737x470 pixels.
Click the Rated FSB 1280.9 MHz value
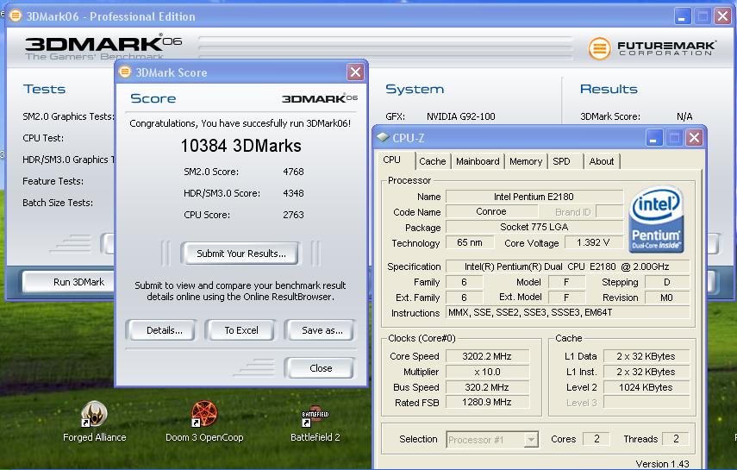487,402
